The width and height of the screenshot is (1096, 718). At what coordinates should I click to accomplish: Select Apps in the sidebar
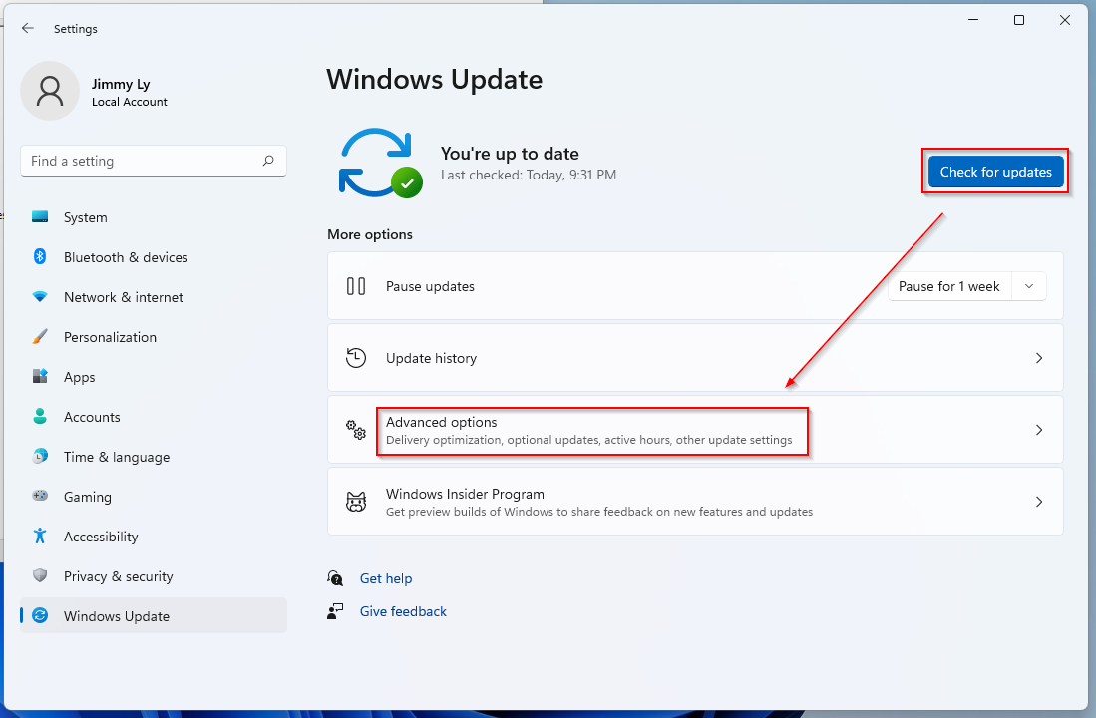153,376
